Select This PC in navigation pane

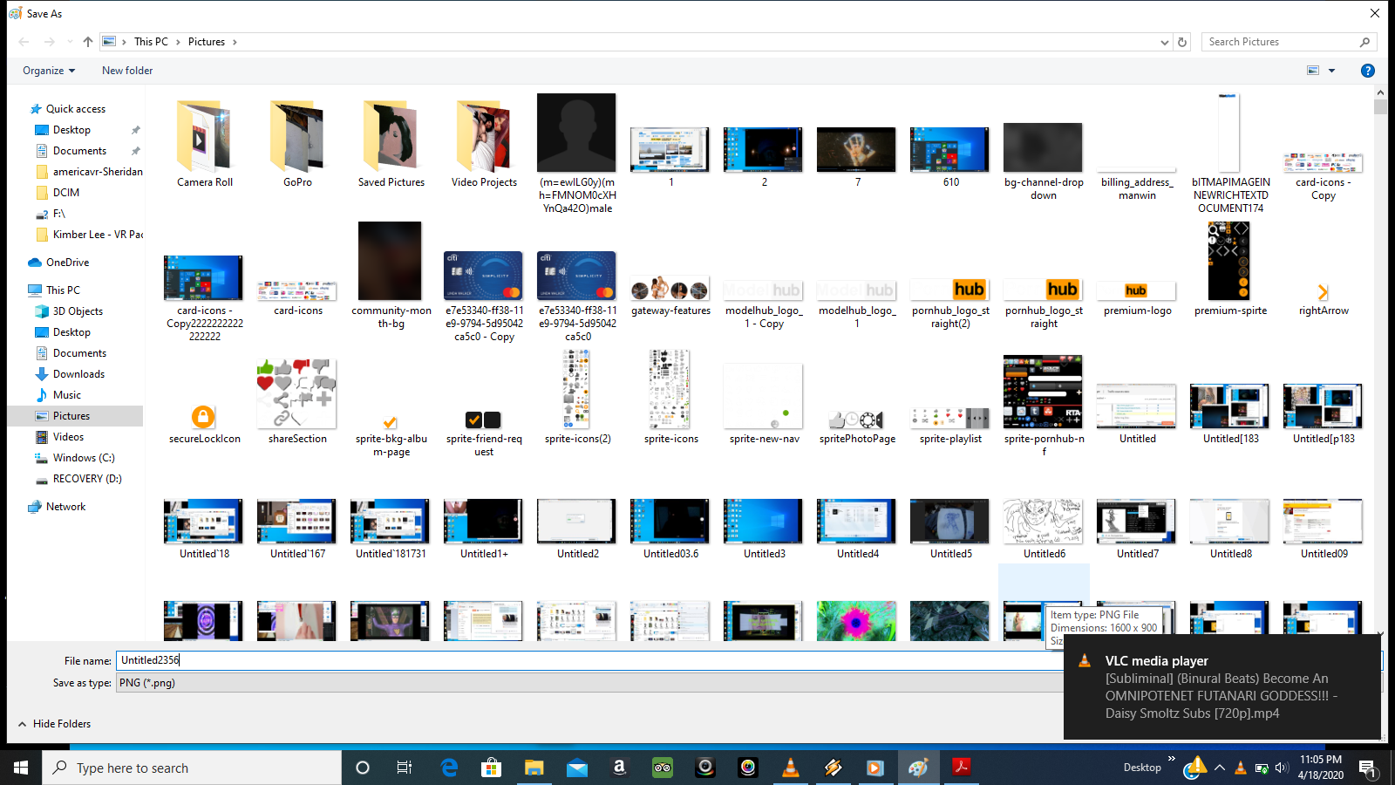point(63,290)
